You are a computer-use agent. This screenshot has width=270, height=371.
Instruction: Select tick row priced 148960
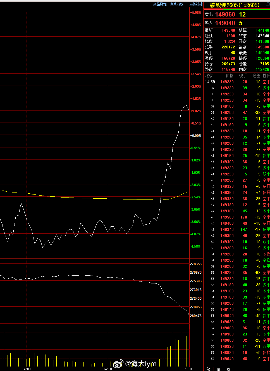tap(237, 334)
